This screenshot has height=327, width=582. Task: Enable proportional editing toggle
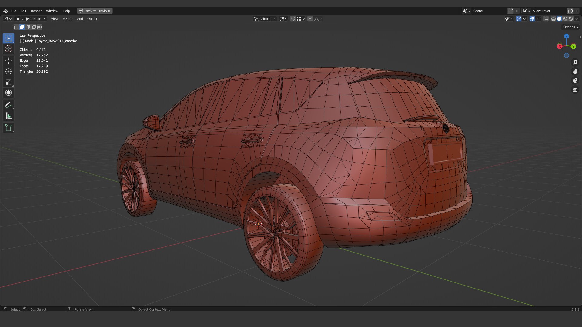(310, 19)
